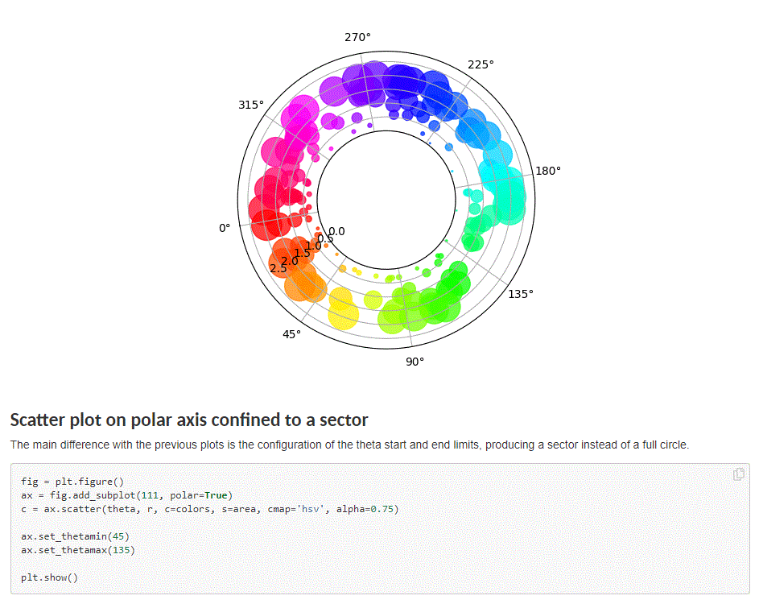759x604 pixels.
Task: Click the ax.set_thetamin(45) code line
Action: pyautogui.click(x=76, y=536)
